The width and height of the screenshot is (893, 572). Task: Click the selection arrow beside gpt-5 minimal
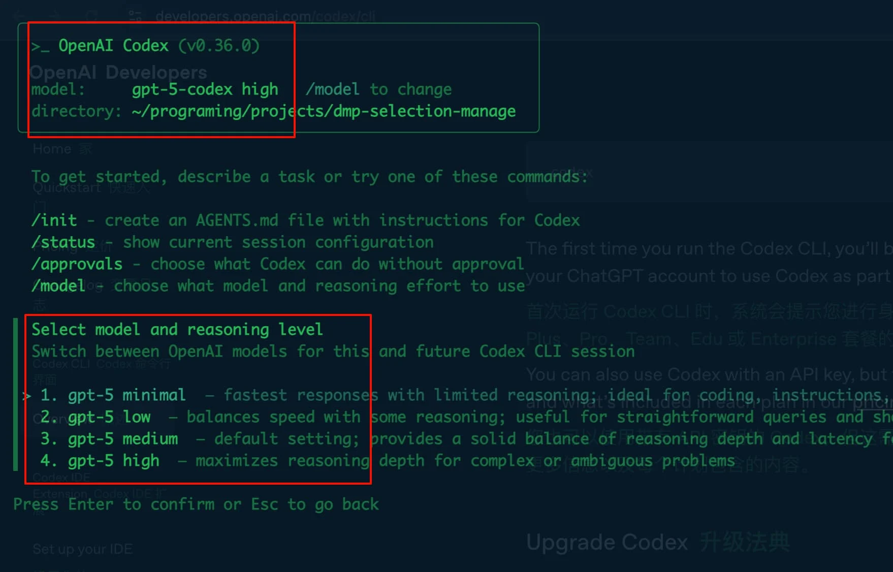click(27, 396)
